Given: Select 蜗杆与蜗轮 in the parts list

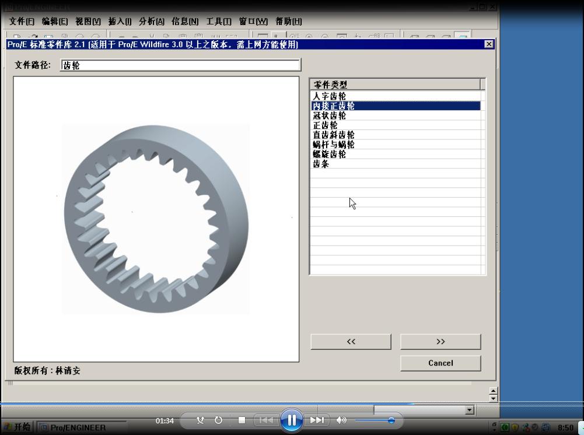Looking at the screenshot, I should [x=396, y=145].
